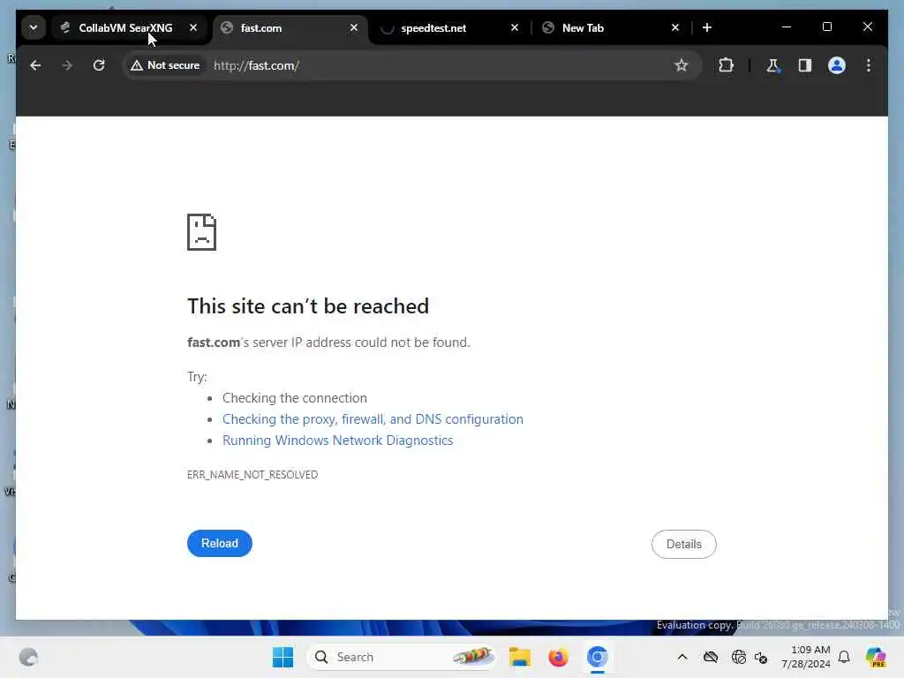904x678 pixels.
Task: Run Windows Network Diagnostics link
Action: pos(338,441)
